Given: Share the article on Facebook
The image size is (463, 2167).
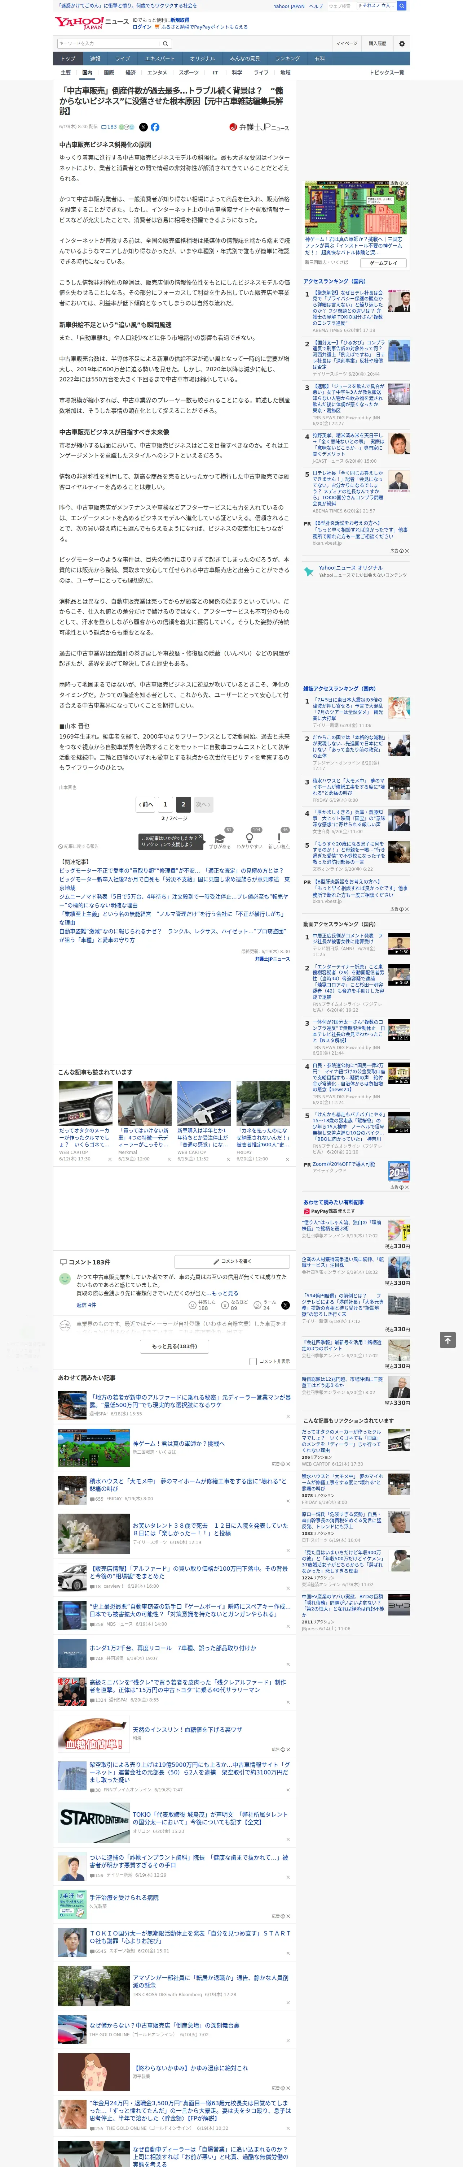Looking at the screenshot, I should pyautogui.click(x=155, y=127).
